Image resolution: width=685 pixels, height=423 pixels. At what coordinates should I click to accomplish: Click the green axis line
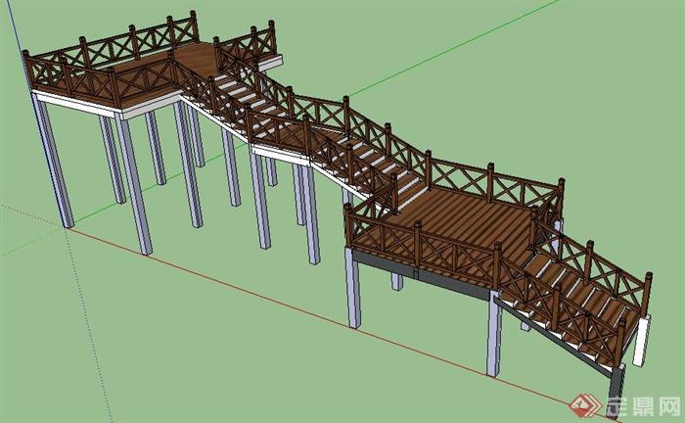click(x=454, y=48)
